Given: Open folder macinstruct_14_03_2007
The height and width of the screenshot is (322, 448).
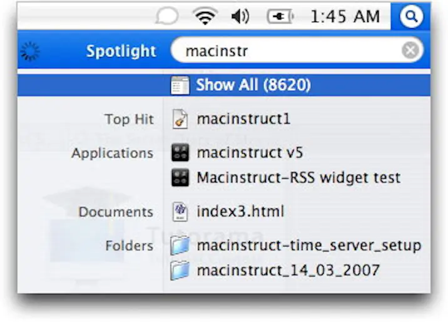Looking at the screenshot, I should point(288,271).
